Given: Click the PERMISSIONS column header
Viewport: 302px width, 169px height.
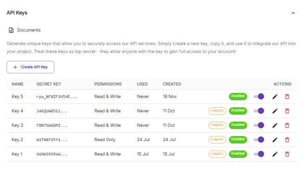Looking at the screenshot, I should click(x=108, y=84).
